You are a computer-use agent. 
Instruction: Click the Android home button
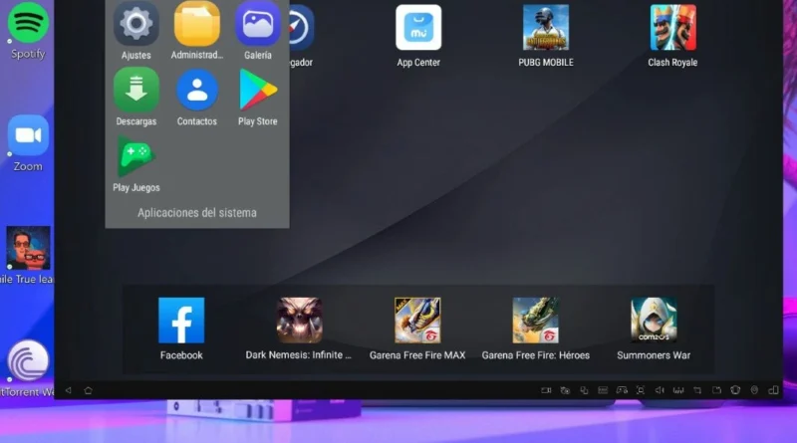88,390
